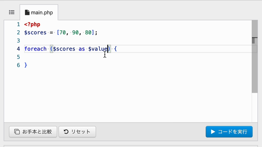Run code with コードを実行 button
Image resolution: width=262 pixels, height=147 pixels.
[229, 131]
